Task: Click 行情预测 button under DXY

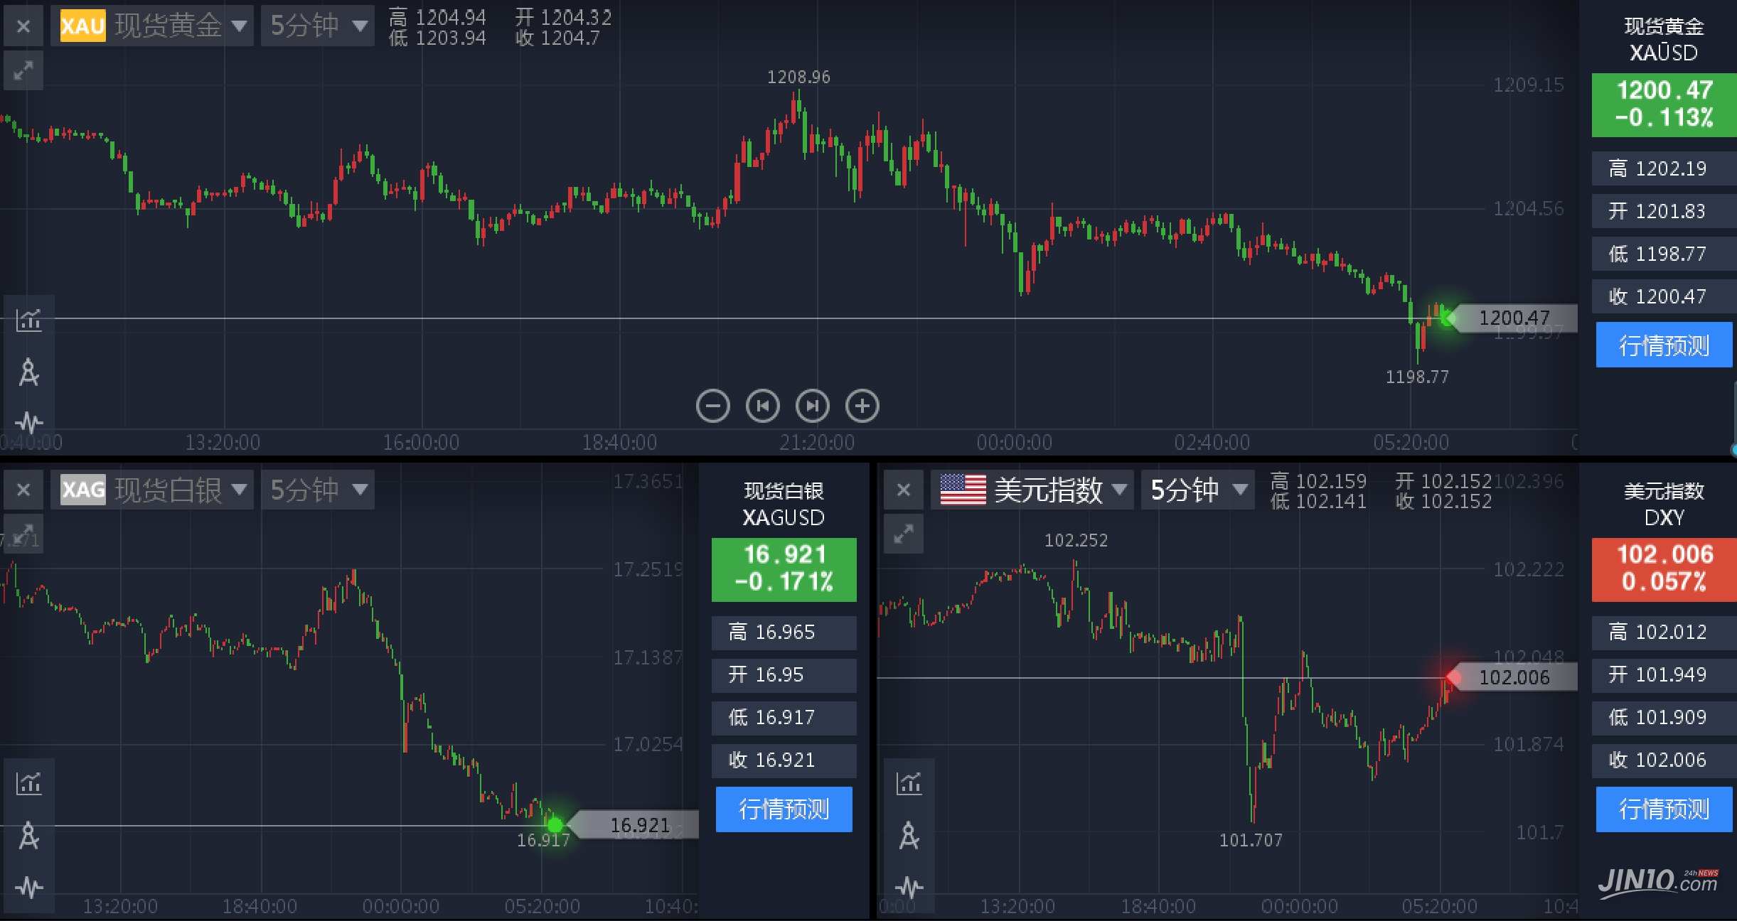Action: tap(1664, 809)
